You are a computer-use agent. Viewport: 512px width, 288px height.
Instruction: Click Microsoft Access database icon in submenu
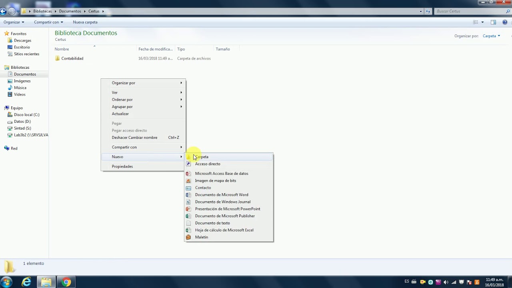click(x=188, y=174)
